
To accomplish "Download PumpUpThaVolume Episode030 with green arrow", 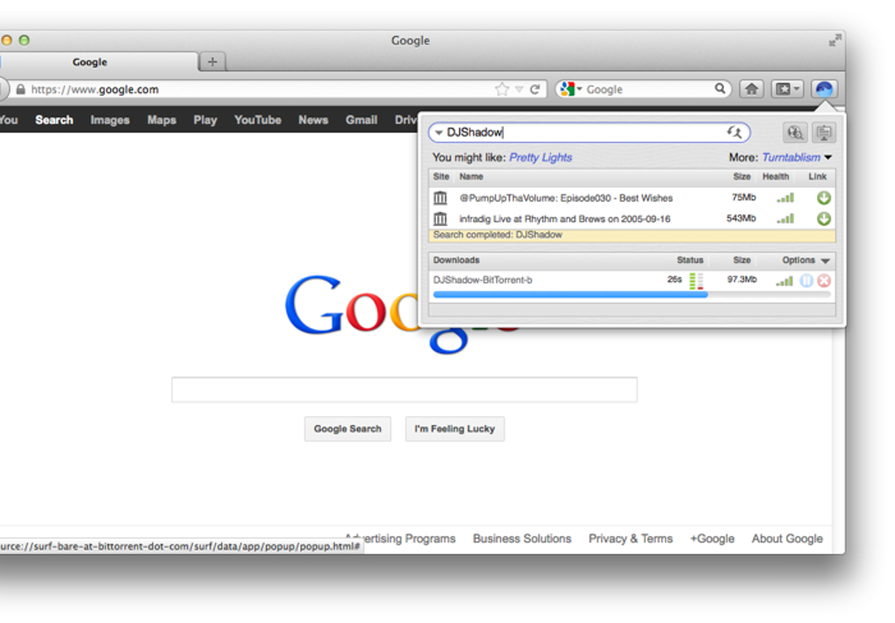I will (824, 198).
